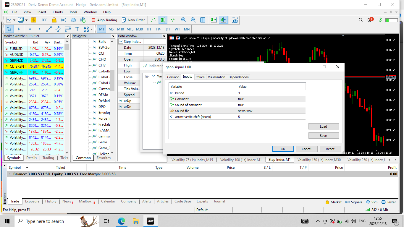Viewport: 404px width, 227px height.
Task: Click the Save button
Action: (324, 136)
